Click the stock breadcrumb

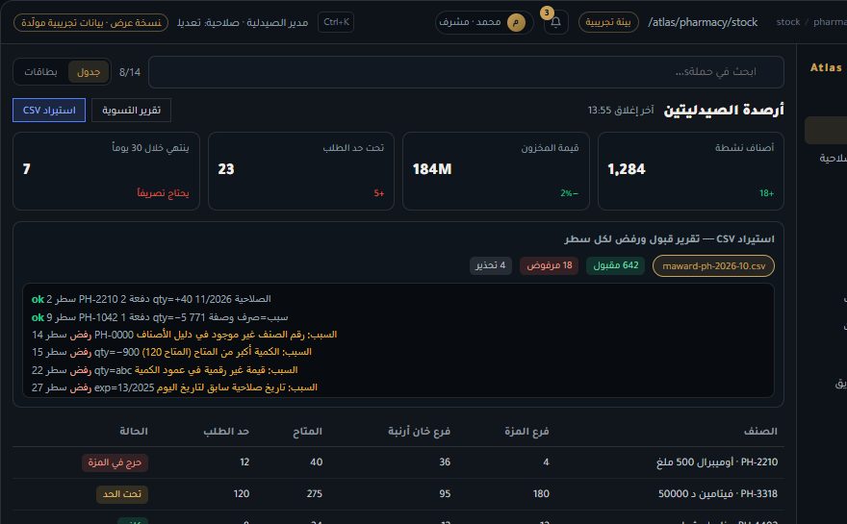point(787,22)
